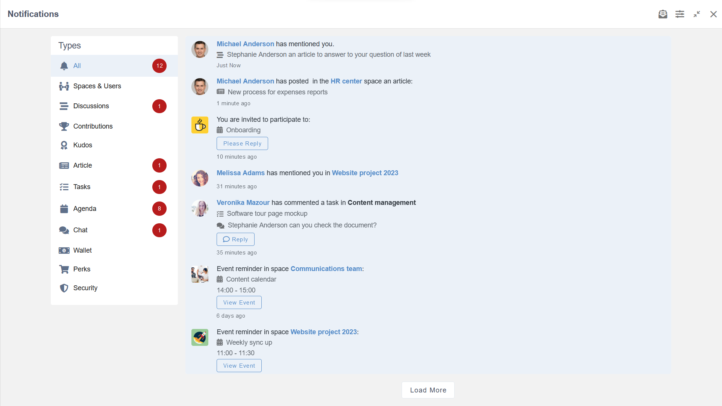Select the Agenda notification type
The image size is (722, 406).
[x=85, y=209]
